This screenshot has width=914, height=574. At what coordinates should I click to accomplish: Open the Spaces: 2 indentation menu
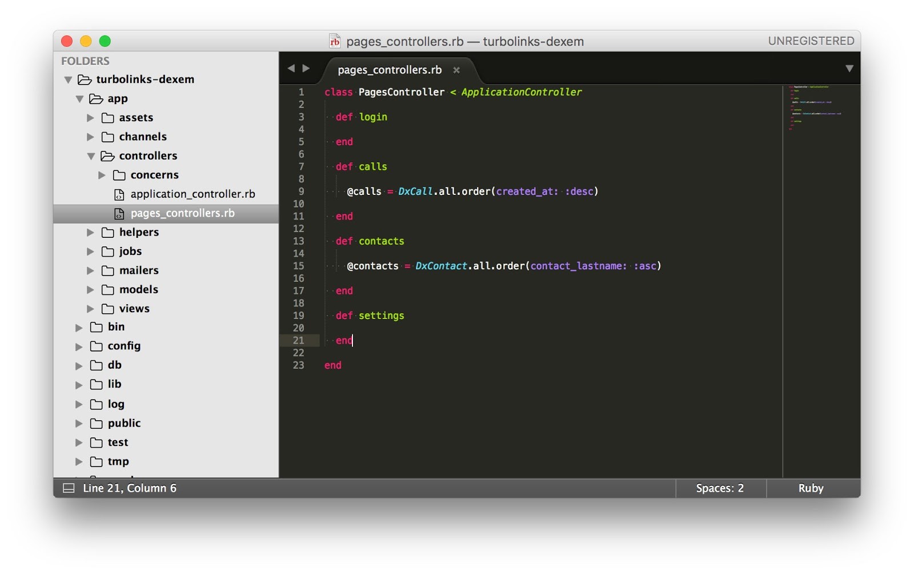coord(720,488)
